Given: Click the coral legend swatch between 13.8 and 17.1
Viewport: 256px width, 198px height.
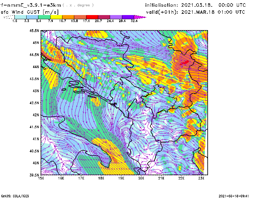Looking at the screenshot, I should click(x=80, y=17).
